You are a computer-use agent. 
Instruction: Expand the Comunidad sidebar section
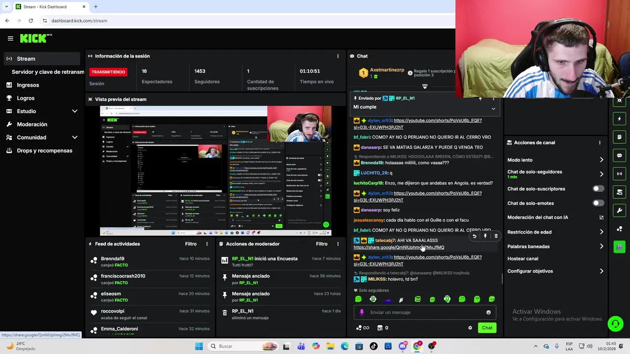pyautogui.click(x=75, y=138)
